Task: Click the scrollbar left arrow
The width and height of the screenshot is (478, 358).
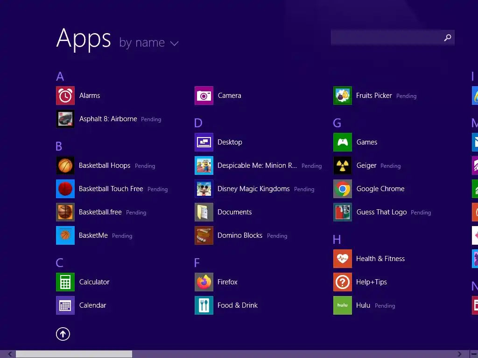Action: (x=10, y=354)
